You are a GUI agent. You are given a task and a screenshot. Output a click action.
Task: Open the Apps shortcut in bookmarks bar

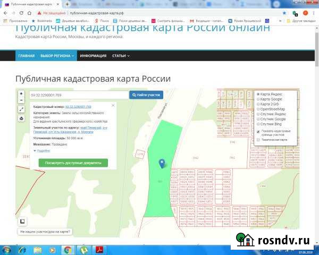pyautogui.click(x=15, y=21)
